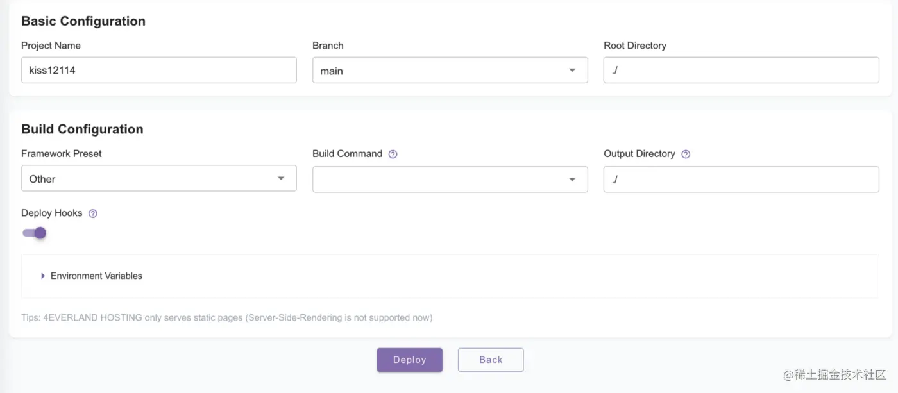Click the Environment Variables label text
The height and width of the screenshot is (393, 898).
tap(96, 276)
